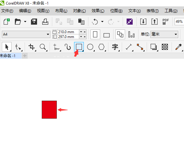Import a file

click(143, 22)
